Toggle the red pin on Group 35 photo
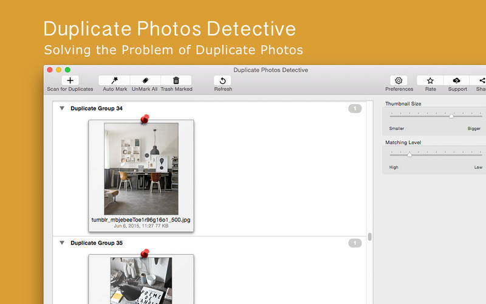This screenshot has height=304, width=486. pyautogui.click(x=145, y=253)
